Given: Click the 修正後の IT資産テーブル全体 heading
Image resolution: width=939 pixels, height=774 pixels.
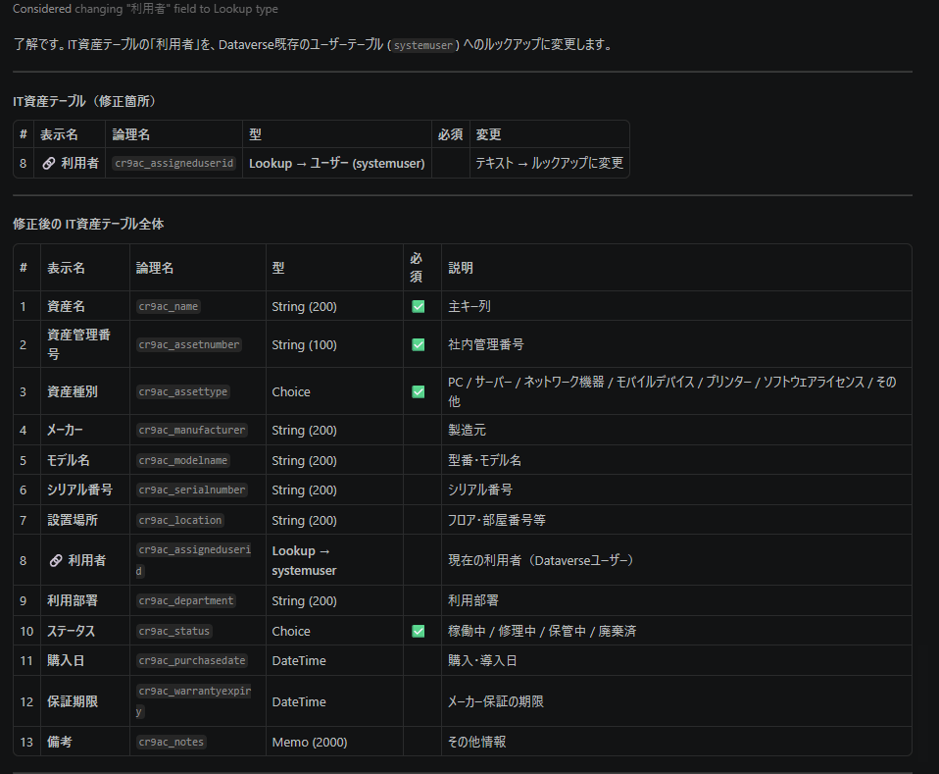Looking at the screenshot, I should 88,224.
